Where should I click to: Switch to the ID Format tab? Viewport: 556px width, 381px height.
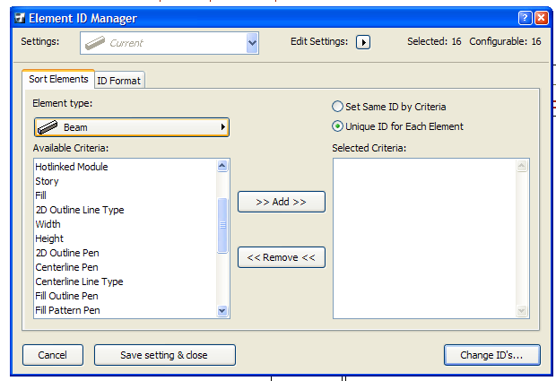pyautogui.click(x=119, y=81)
